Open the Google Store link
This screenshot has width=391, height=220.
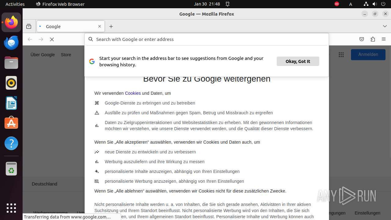click(x=66, y=55)
